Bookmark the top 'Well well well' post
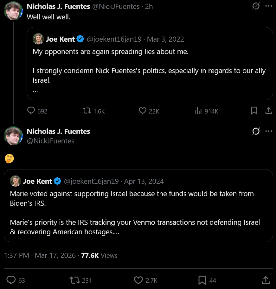Image resolution: width=276 pixels, height=289 pixels. click(254, 111)
